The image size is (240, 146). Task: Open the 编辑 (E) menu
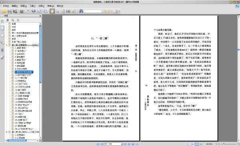(x=14, y=6)
